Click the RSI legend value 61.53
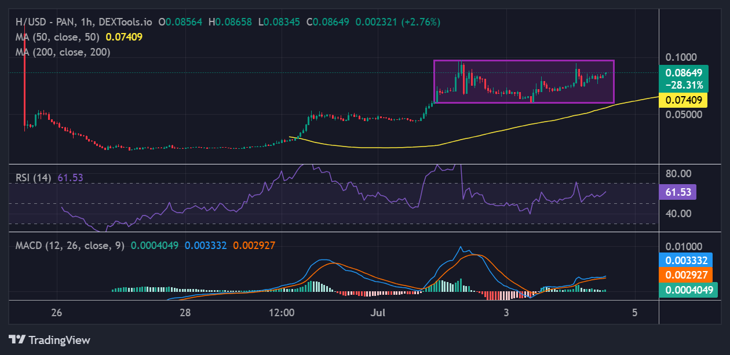Screen dimensions: 730x355 click(x=70, y=178)
